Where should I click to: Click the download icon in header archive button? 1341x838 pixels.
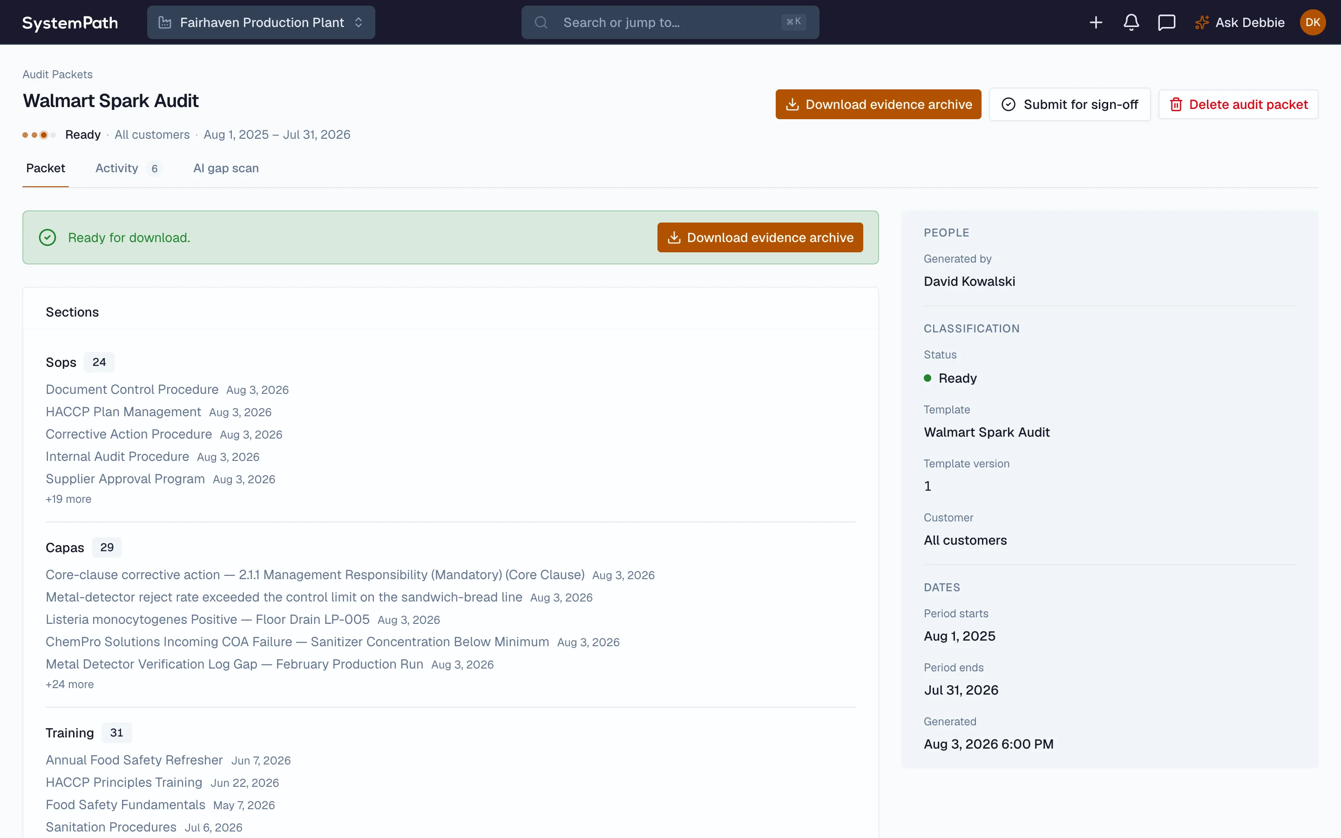[x=792, y=104]
